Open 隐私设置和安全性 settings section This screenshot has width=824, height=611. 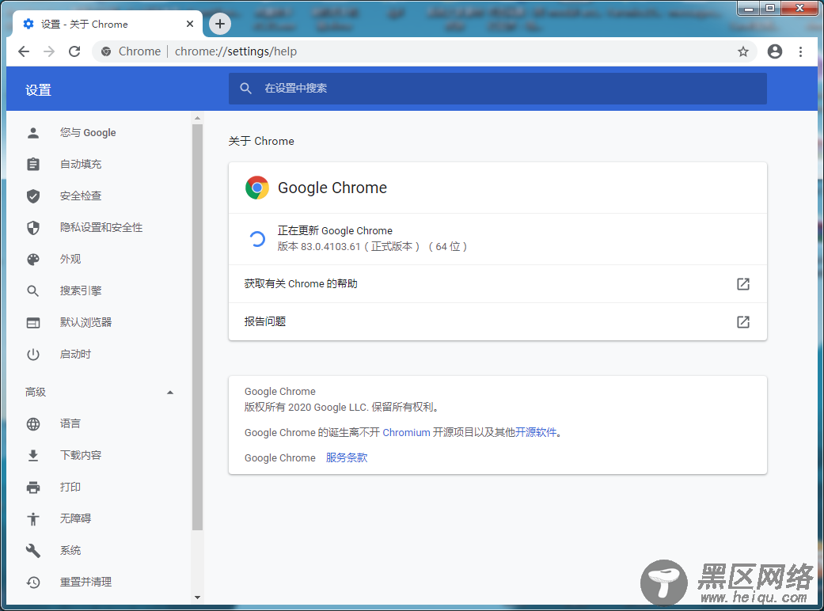[x=99, y=227]
